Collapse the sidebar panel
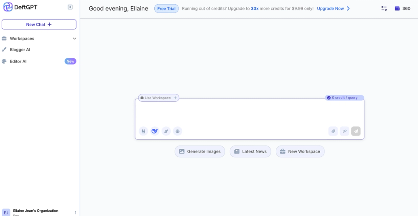The image size is (418, 216). click(70, 7)
